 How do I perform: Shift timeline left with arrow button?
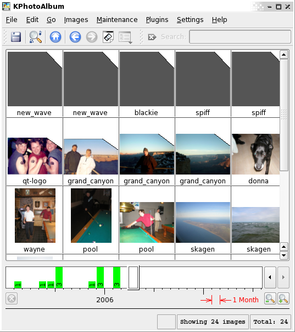click(270, 277)
